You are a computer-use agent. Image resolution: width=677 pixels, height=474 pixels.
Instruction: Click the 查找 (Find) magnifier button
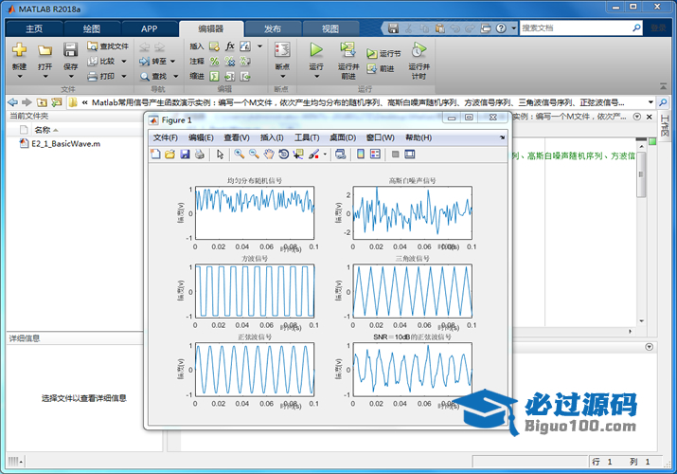[x=153, y=77]
